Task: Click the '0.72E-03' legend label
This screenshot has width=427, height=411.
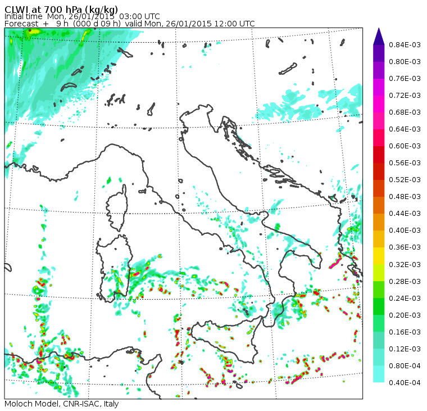Action: 405,96
